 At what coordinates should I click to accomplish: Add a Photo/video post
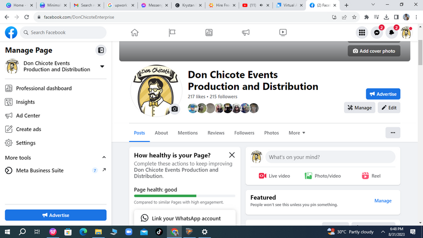(x=322, y=176)
